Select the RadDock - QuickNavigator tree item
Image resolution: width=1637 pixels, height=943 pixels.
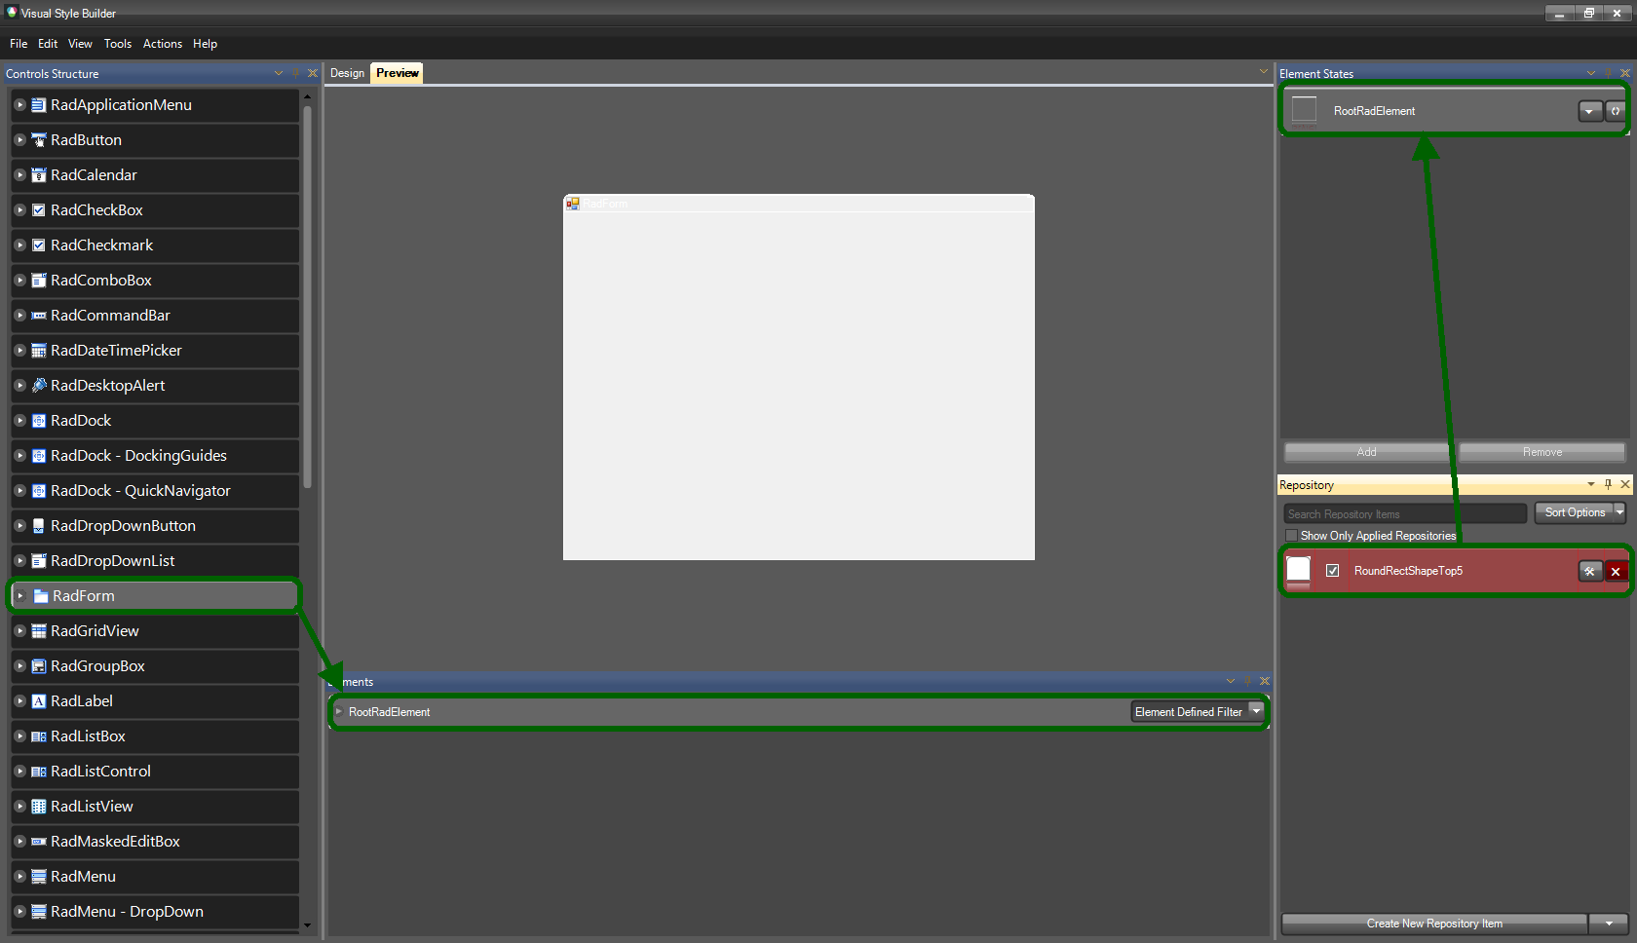click(155, 491)
